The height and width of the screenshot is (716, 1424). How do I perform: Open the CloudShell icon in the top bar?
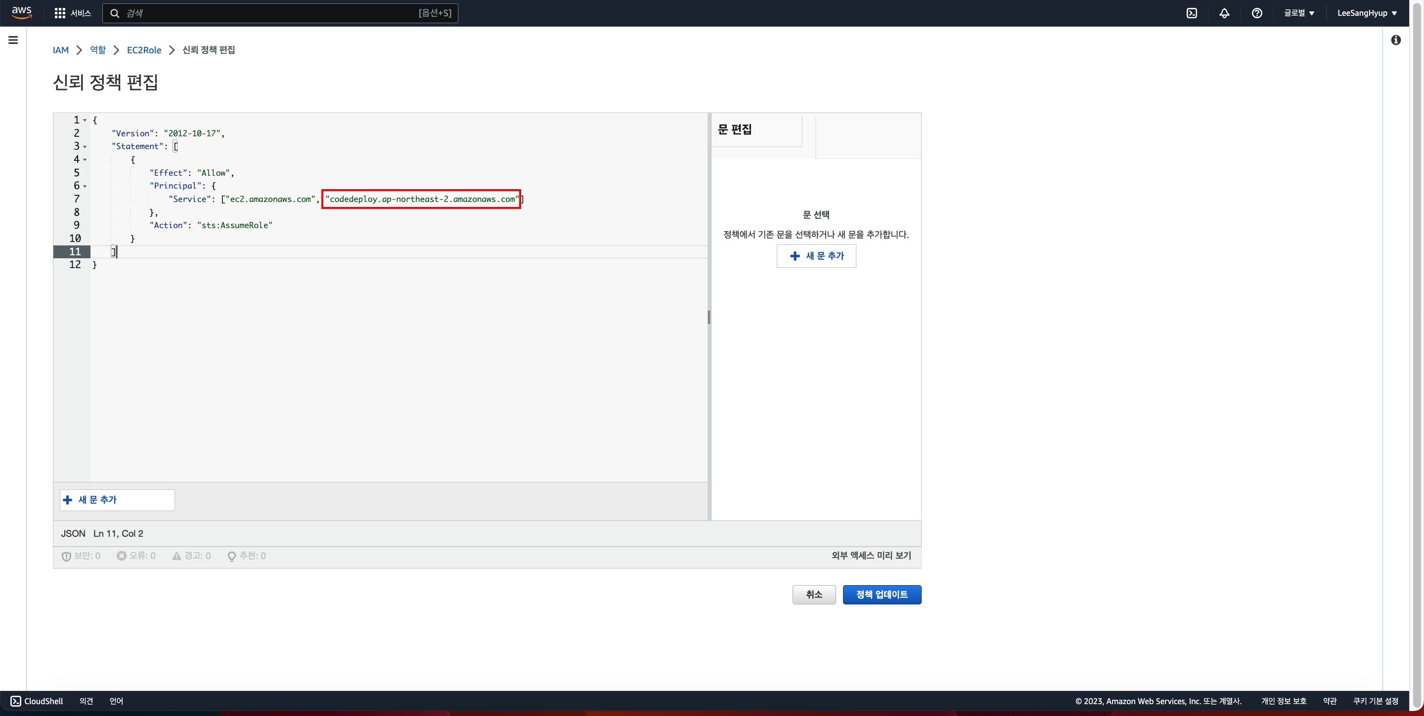point(1192,13)
